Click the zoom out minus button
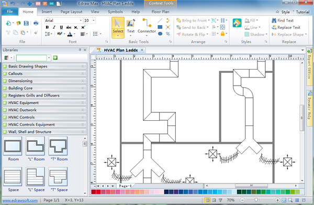 [x=242, y=200]
